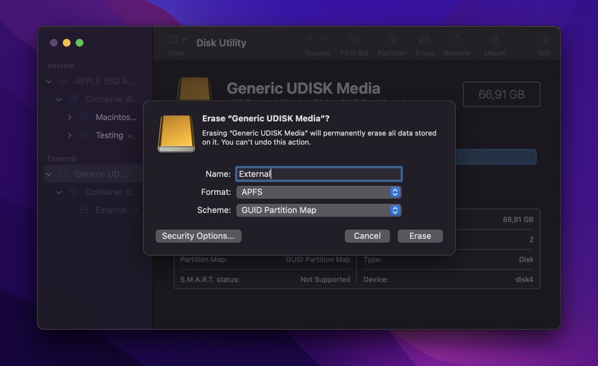This screenshot has width=598, height=366.
Task: Select the Testing volume in sidebar
Action: tap(109, 136)
